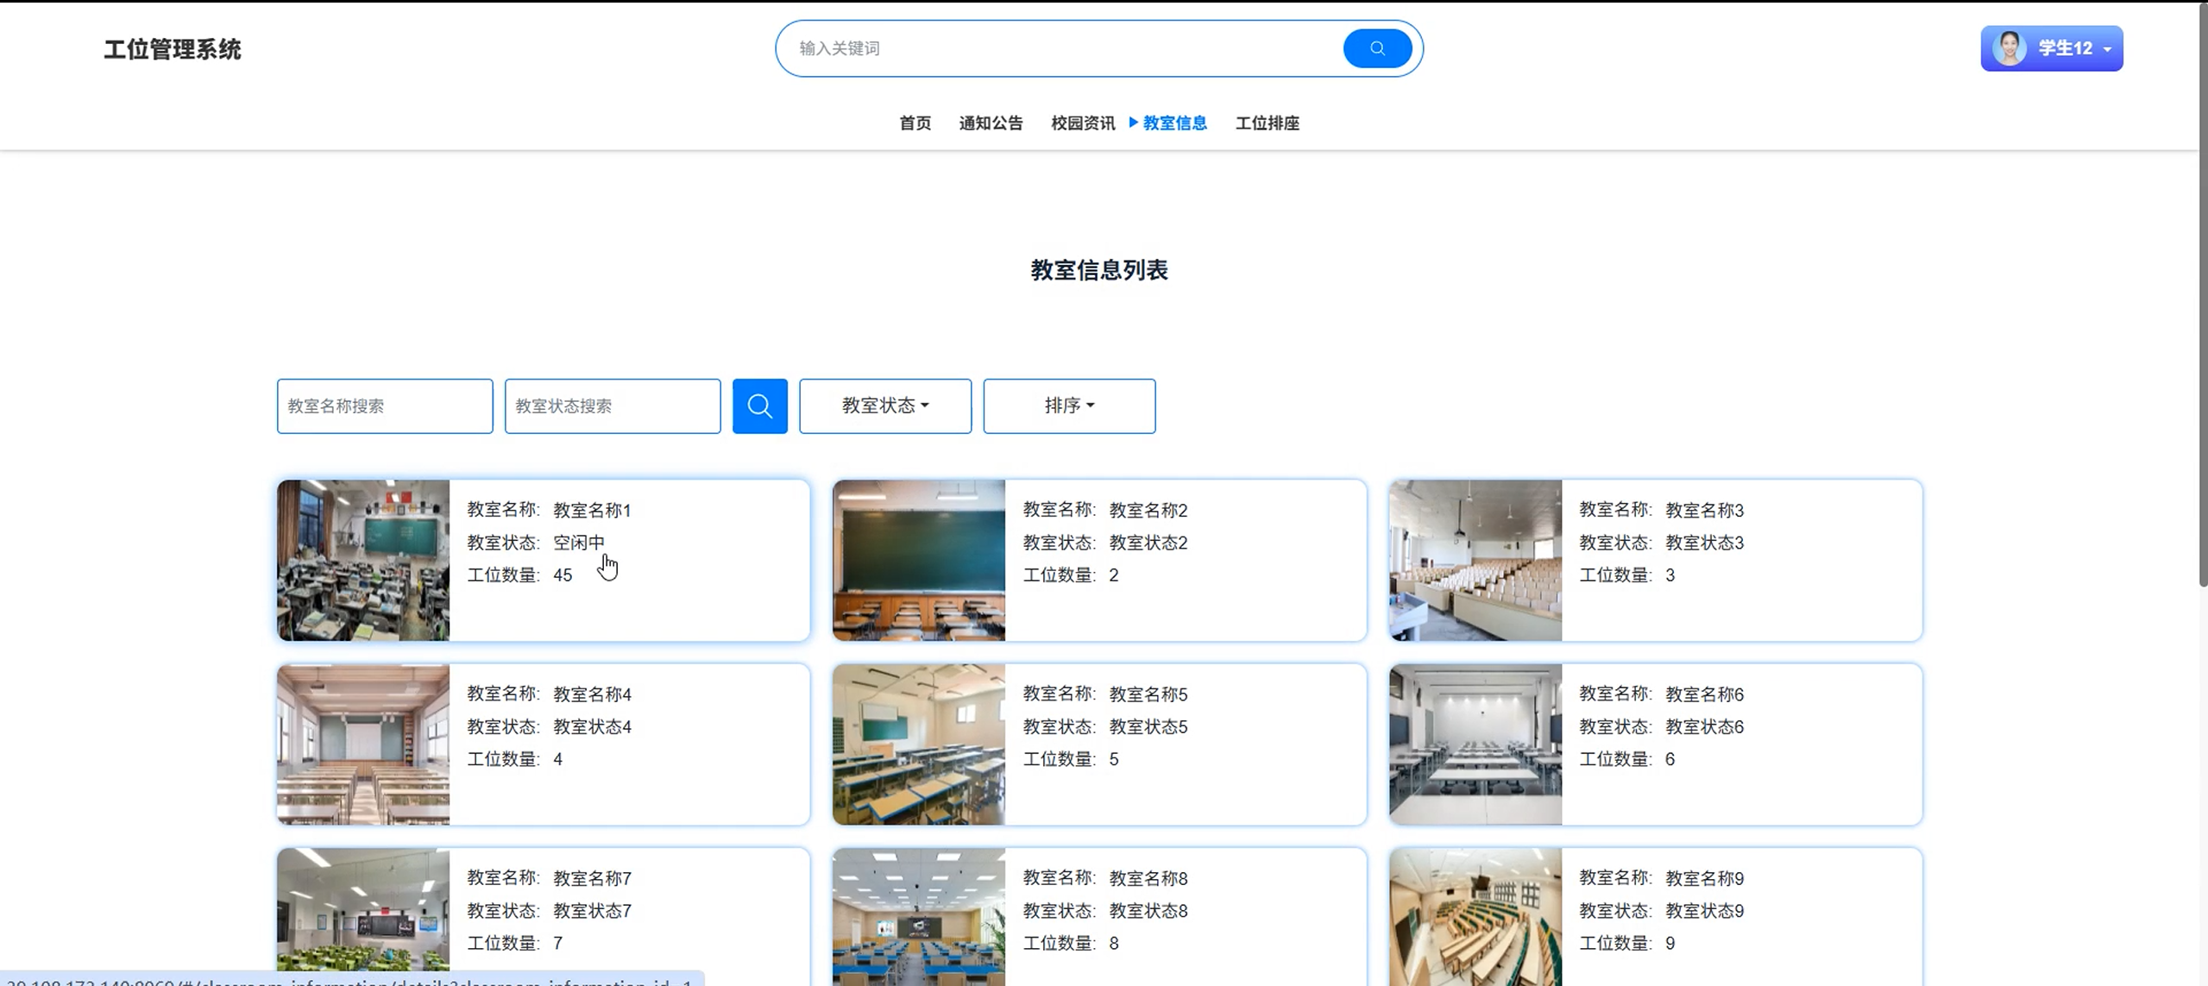Expand the 排序 sort dropdown
The height and width of the screenshot is (986, 2208).
[1068, 405]
